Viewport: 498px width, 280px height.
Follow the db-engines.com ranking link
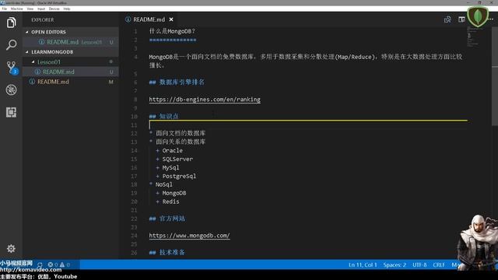205,100
